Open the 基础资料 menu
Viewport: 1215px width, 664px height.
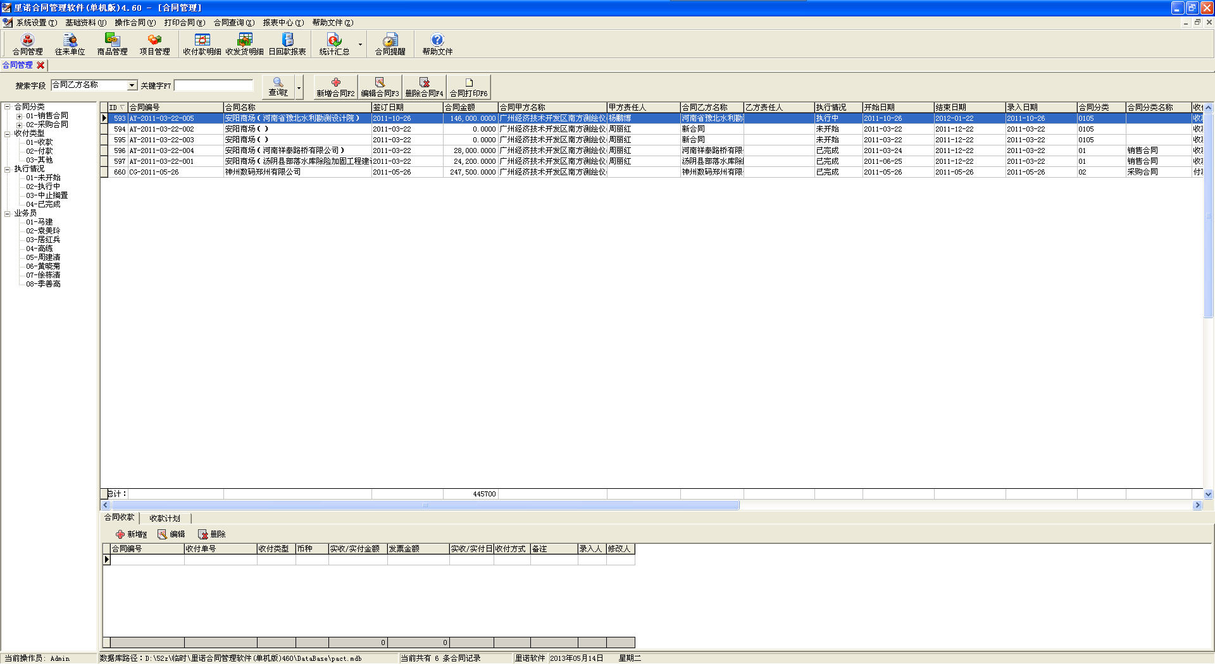coord(85,23)
